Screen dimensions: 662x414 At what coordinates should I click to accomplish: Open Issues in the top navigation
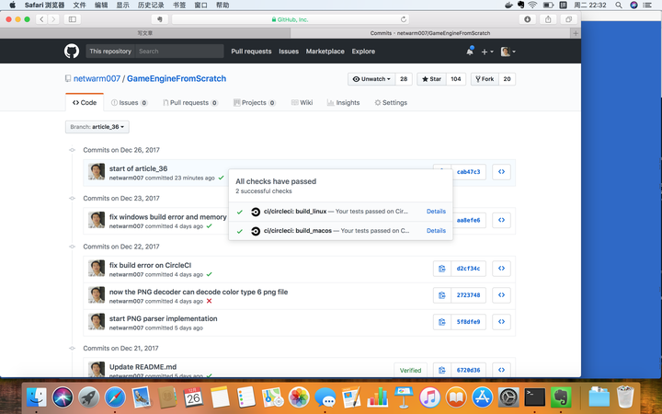pos(289,52)
